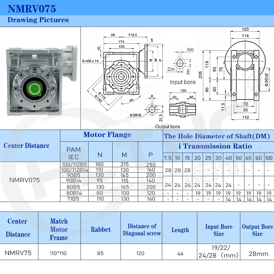Select The Hole Diameter of Shaft(DM) header

click(x=217, y=136)
